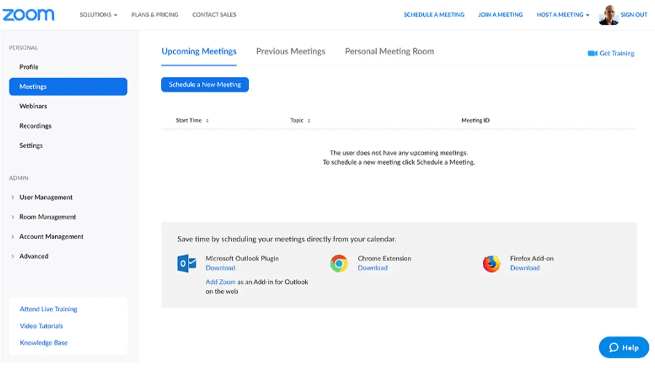Switch to Previous Meetings tab
The height and width of the screenshot is (368, 655).
click(x=291, y=52)
